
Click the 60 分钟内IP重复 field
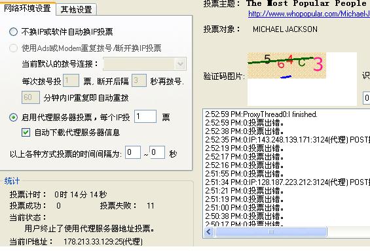coord(31,97)
